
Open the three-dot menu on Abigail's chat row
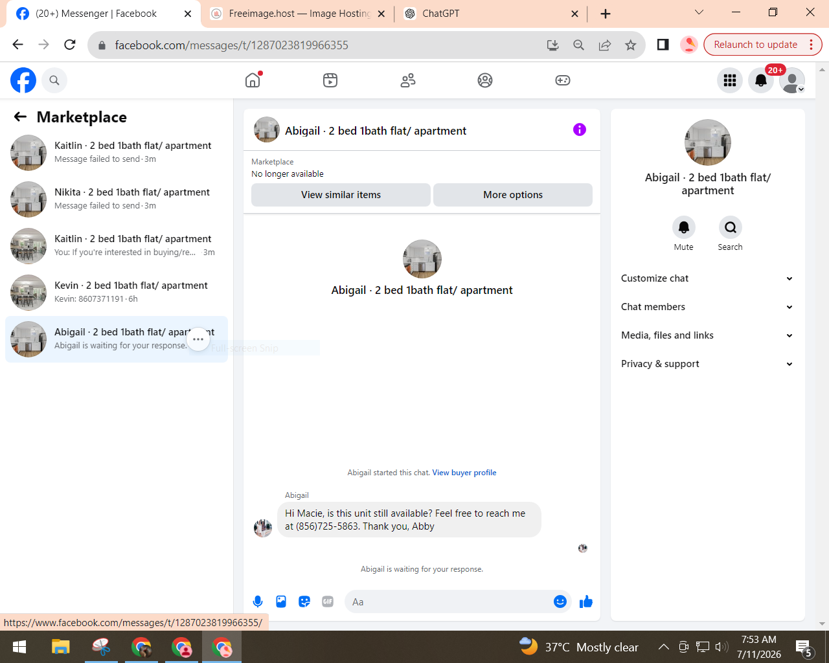[198, 339]
